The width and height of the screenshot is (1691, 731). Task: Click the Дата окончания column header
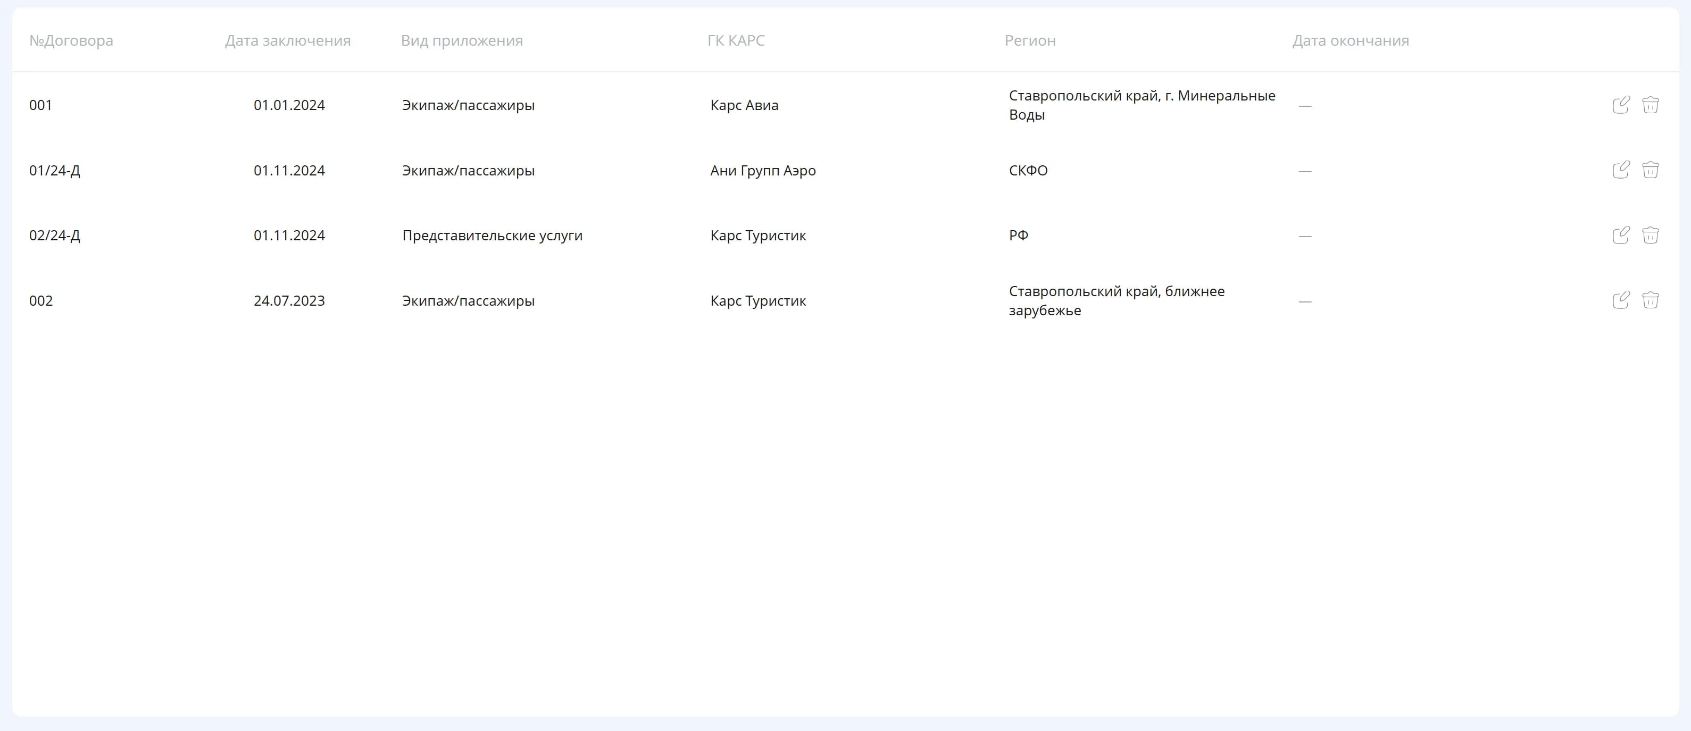tap(1351, 41)
